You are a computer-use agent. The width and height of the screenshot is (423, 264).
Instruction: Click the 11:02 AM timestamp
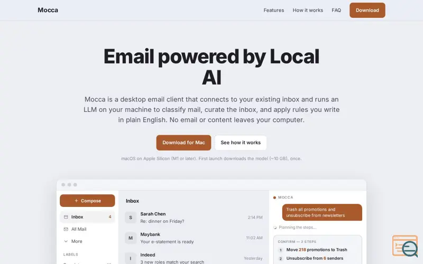pyautogui.click(x=254, y=238)
